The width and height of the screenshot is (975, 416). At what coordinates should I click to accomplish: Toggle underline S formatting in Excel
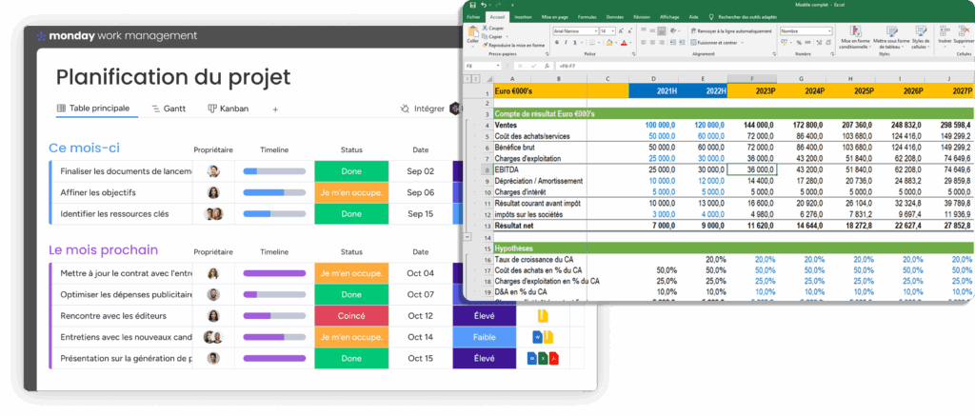coord(575,42)
